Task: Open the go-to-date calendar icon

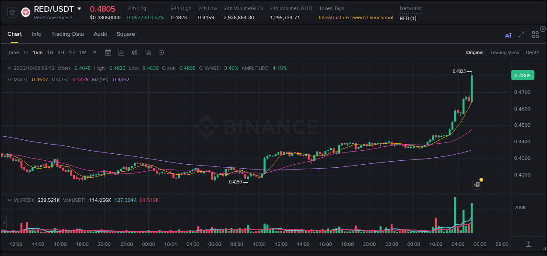Action: (x=108, y=52)
